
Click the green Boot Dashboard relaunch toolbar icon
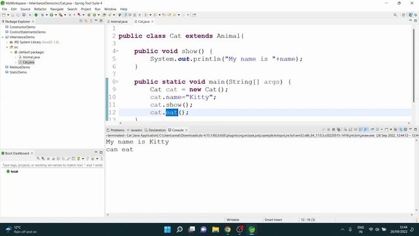36,15
